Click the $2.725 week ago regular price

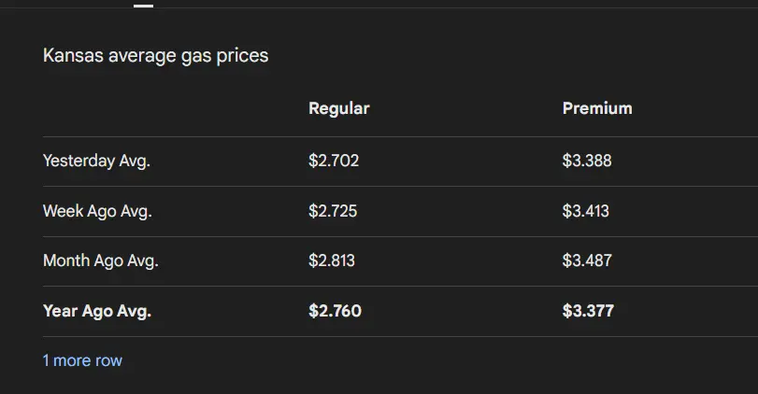(x=332, y=211)
